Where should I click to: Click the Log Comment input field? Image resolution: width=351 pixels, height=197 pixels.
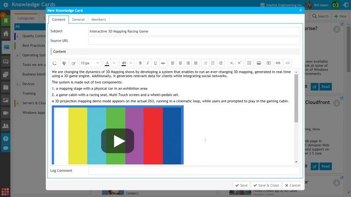tap(194, 171)
